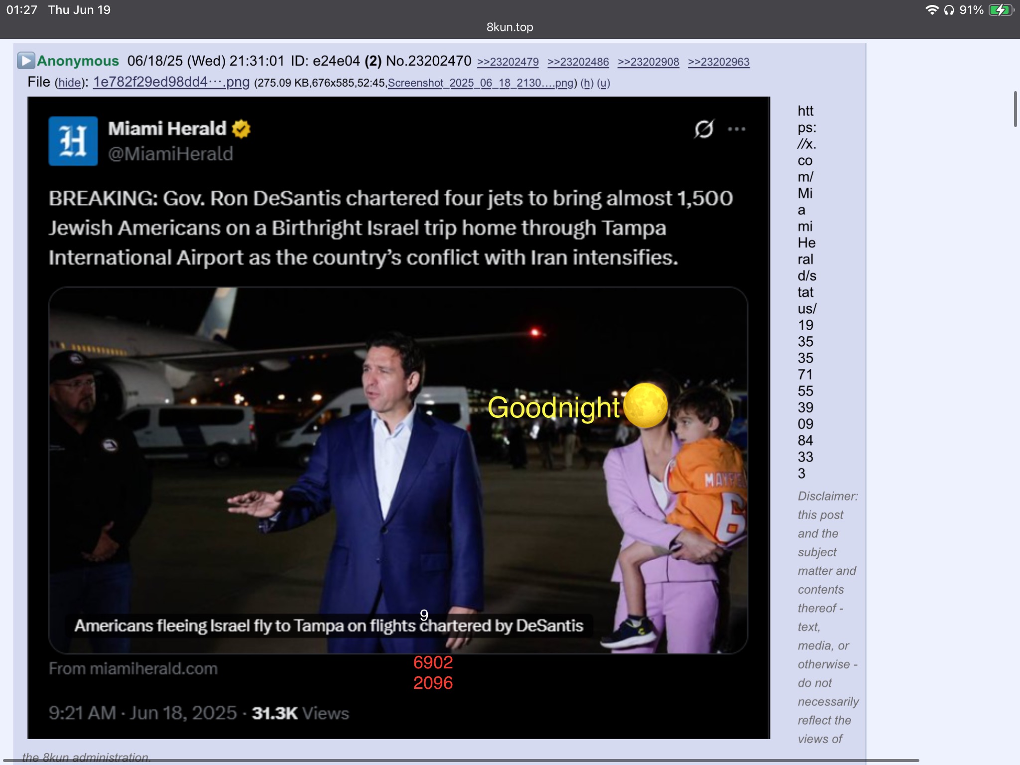Click the yellow moon emoji
Viewport: 1020px width, 765px height.
click(645, 405)
